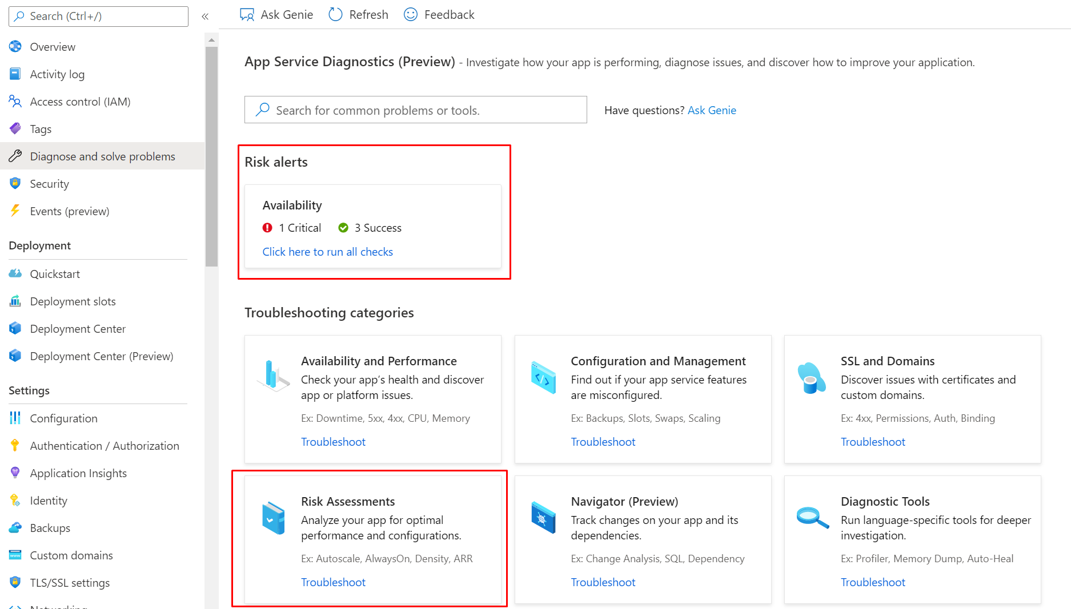Image resolution: width=1071 pixels, height=609 pixels.
Task: Click the Risk Assessments book icon
Action: pyautogui.click(x=273, y=518)
